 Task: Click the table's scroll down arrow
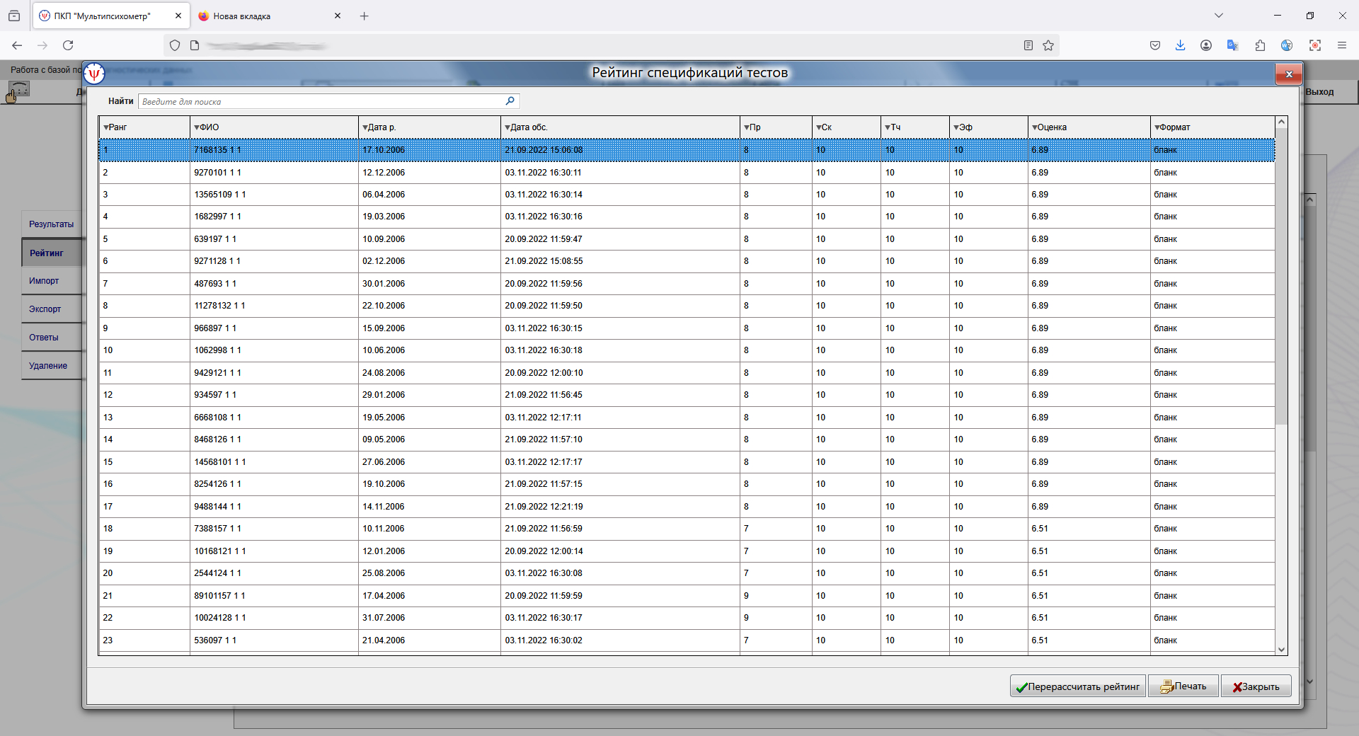pyautogui.click(x=1281, y=649)
